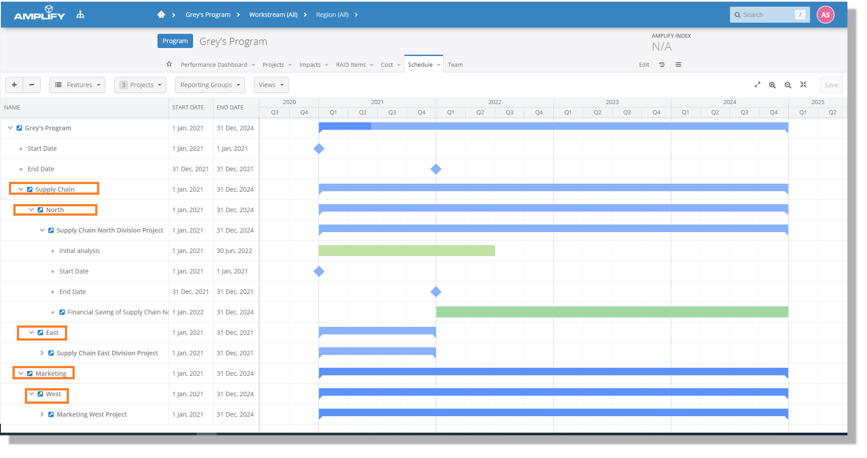Open the Views dropdown
This screenshot has width=867, height=458.
pyautogui.click(x=271, y=85)
